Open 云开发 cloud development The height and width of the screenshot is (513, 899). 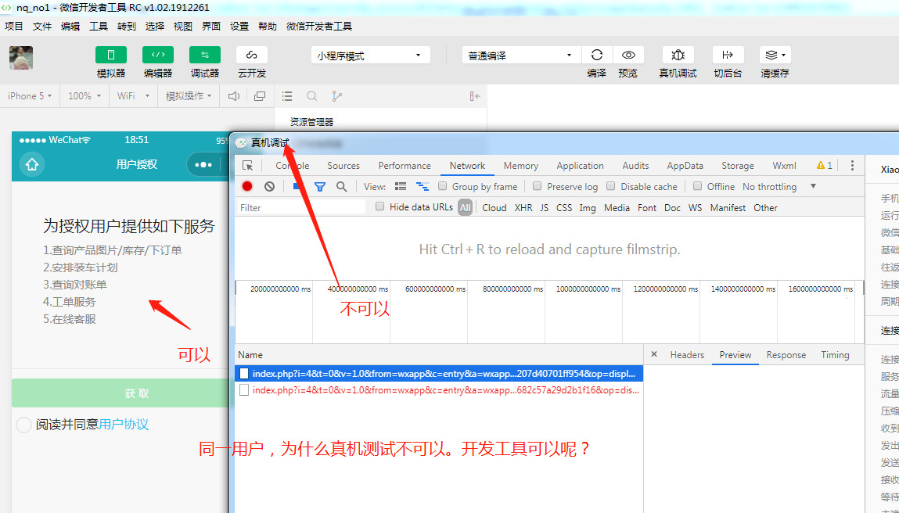click(x=252, y=55)
